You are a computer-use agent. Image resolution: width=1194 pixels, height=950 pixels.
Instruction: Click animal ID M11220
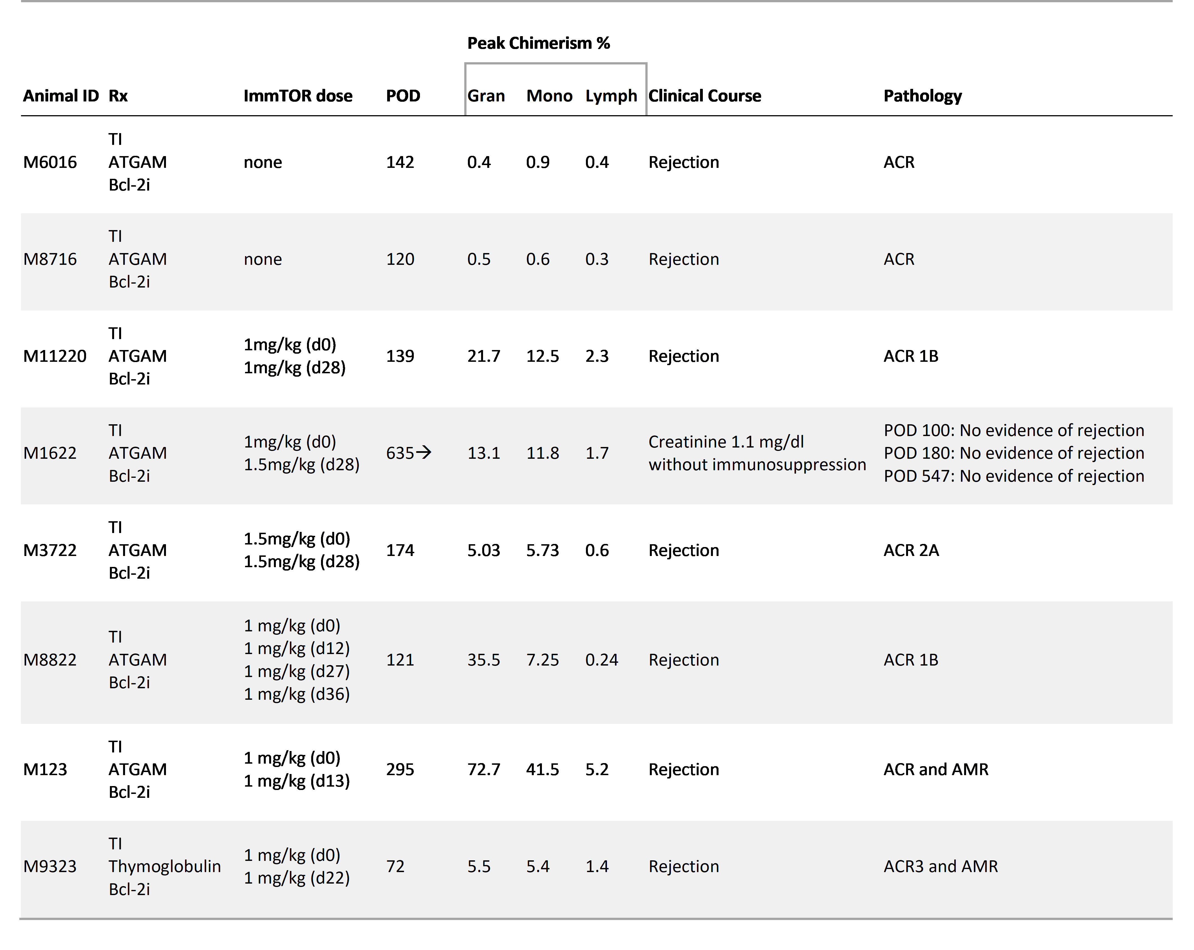click(54, 356)
